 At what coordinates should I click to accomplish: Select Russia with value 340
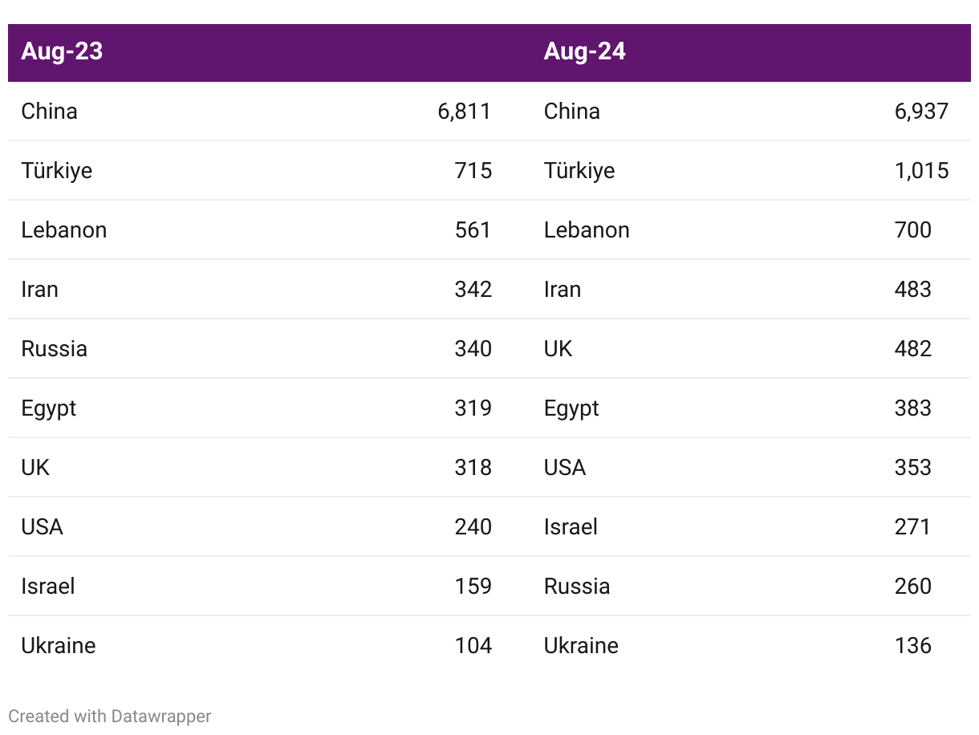point(55,348)
